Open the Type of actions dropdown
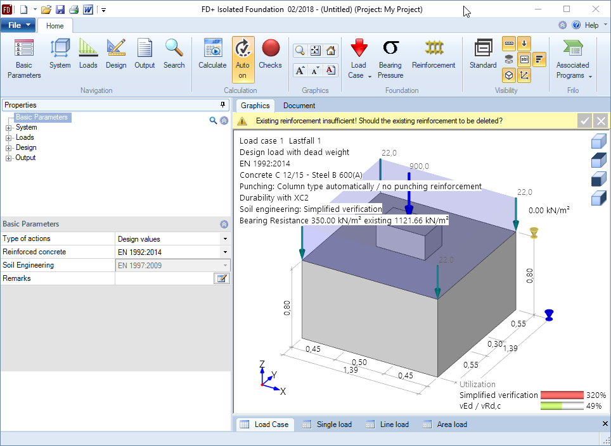 tap(225, 238)
